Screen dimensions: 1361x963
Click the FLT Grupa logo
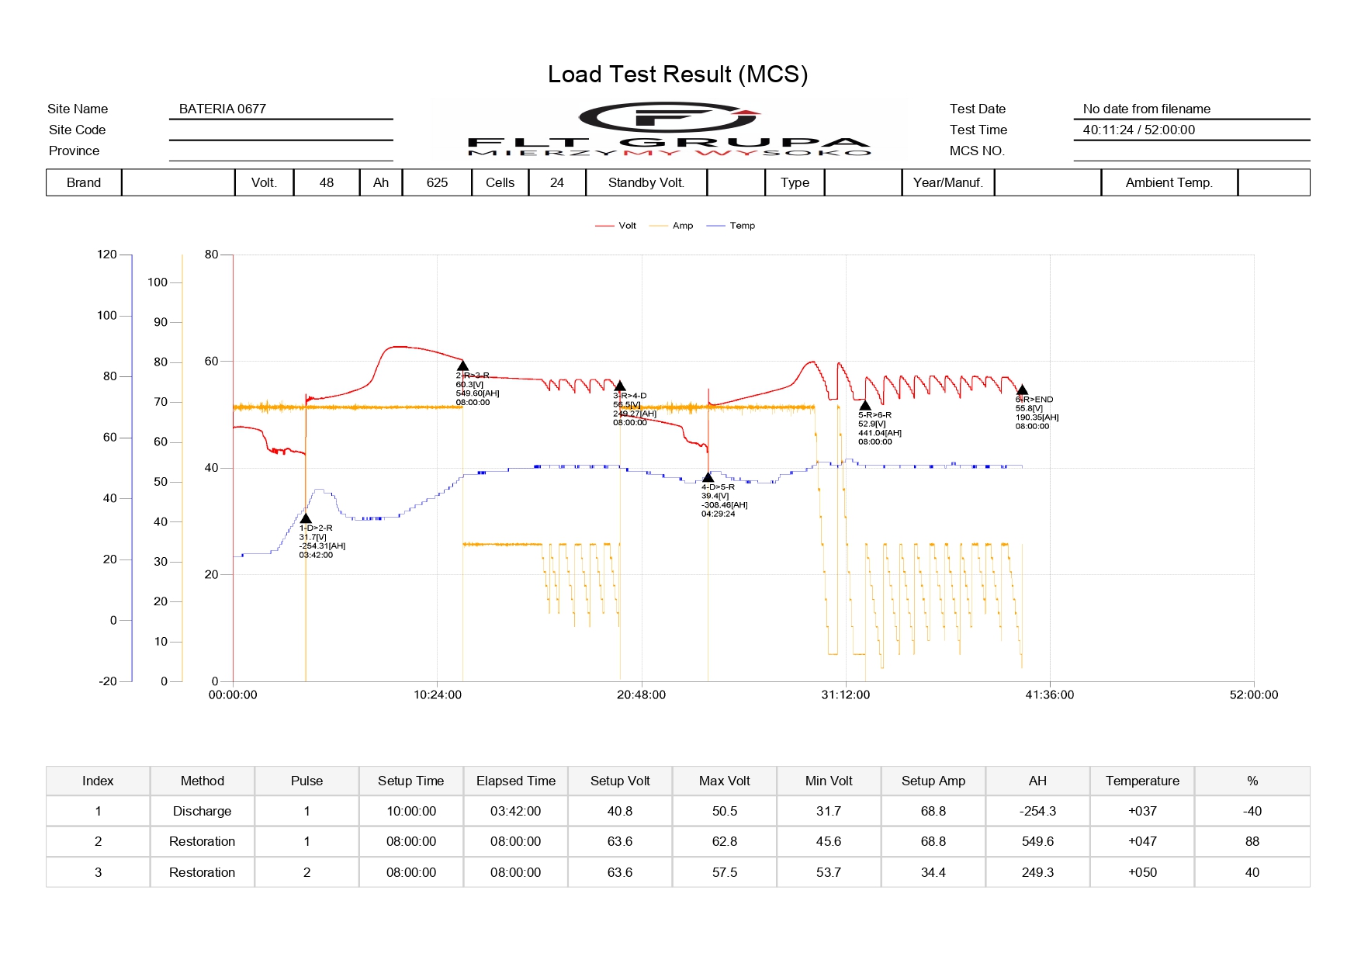click(x=669, y=129)
